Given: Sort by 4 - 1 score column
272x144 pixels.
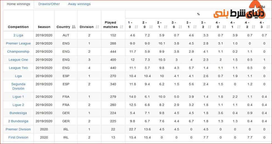Looking at the screenshot, I should (239, 27).
